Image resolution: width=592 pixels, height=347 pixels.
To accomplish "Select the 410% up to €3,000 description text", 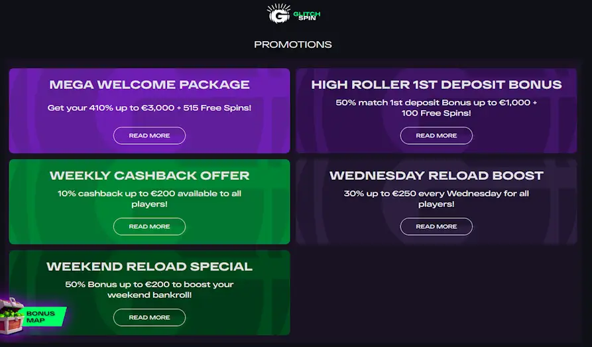I will tap(150, 107).
